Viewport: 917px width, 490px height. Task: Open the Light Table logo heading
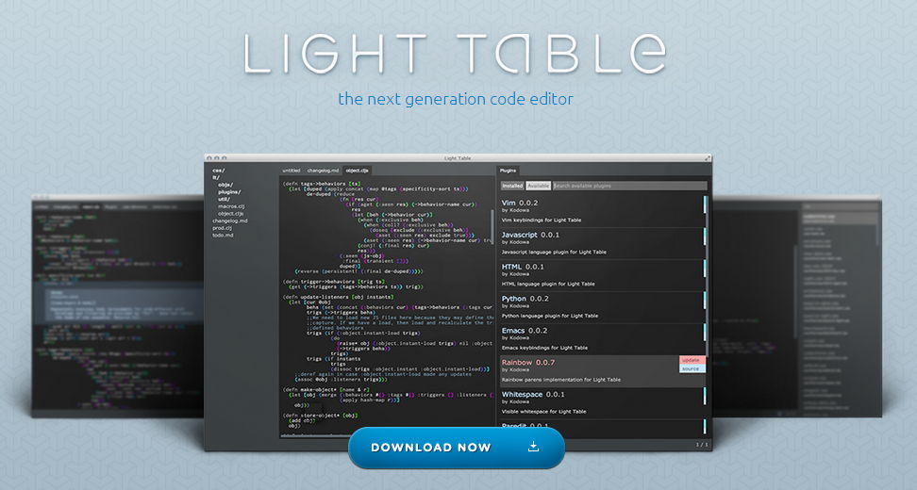[455, 54]
